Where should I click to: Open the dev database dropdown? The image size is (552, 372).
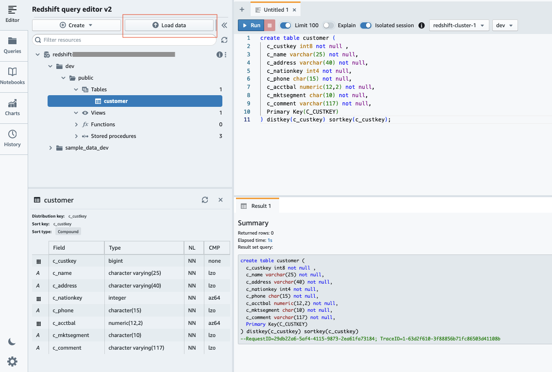(x=505, y=25)
